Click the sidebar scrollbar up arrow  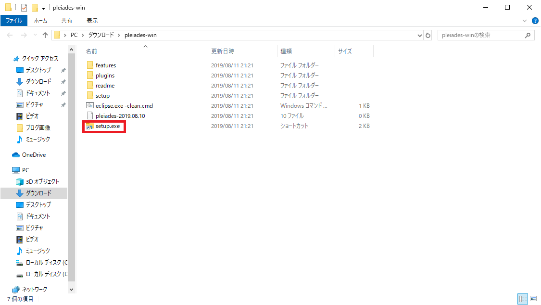(x=72, y=50)
